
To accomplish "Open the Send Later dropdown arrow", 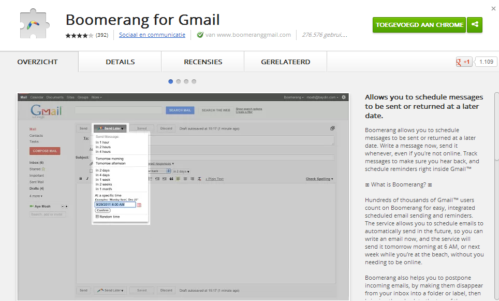I will [122, 128].
